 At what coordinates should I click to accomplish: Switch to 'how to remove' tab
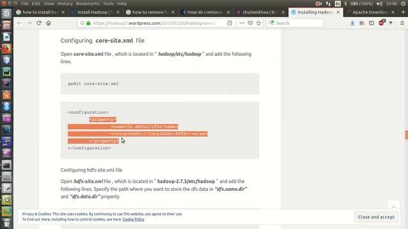click(x=150, y=12)
